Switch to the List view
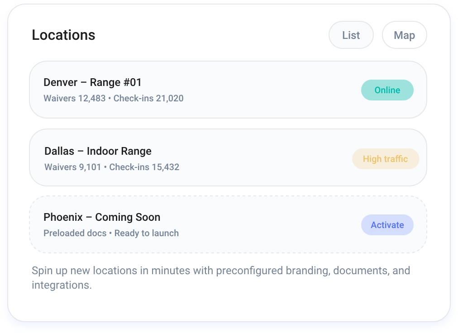This screenshot has height=333, width=458. click(351, 35)
